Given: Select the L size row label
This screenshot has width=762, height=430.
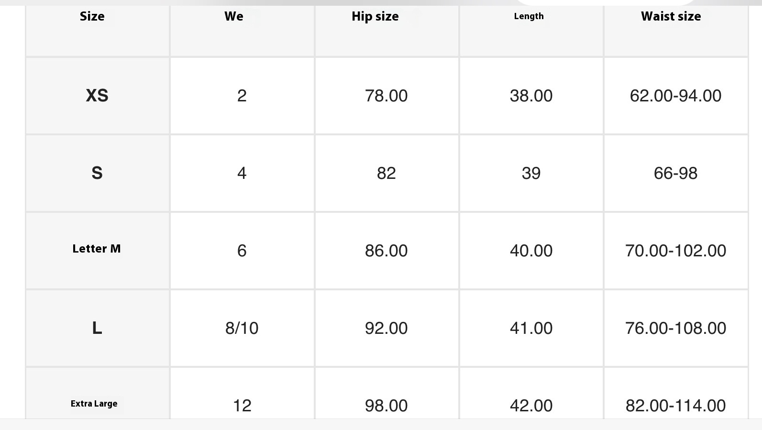Looking at the screenshot, I should 97,328.
